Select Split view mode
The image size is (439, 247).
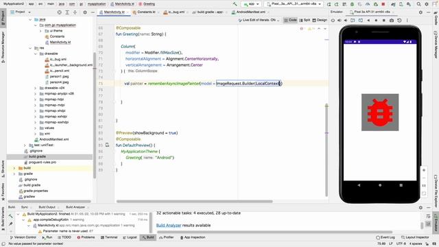click(x=305, y=20)
